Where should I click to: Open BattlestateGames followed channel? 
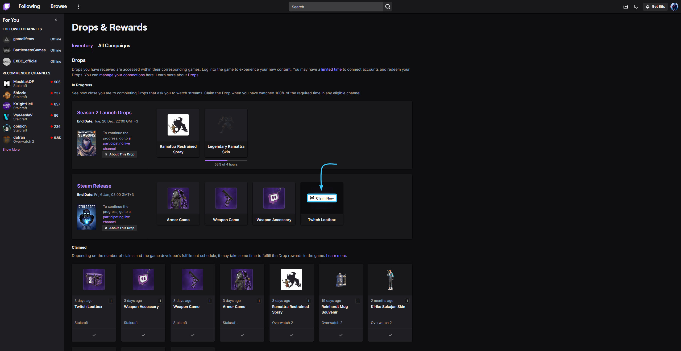point(32,50)
